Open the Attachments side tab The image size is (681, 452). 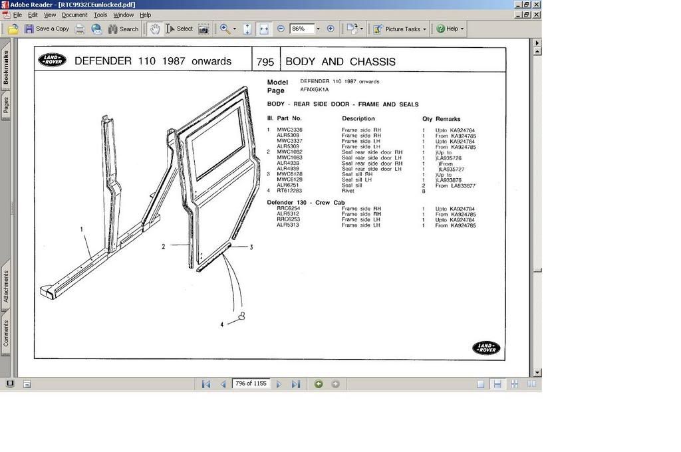[5, 286]
